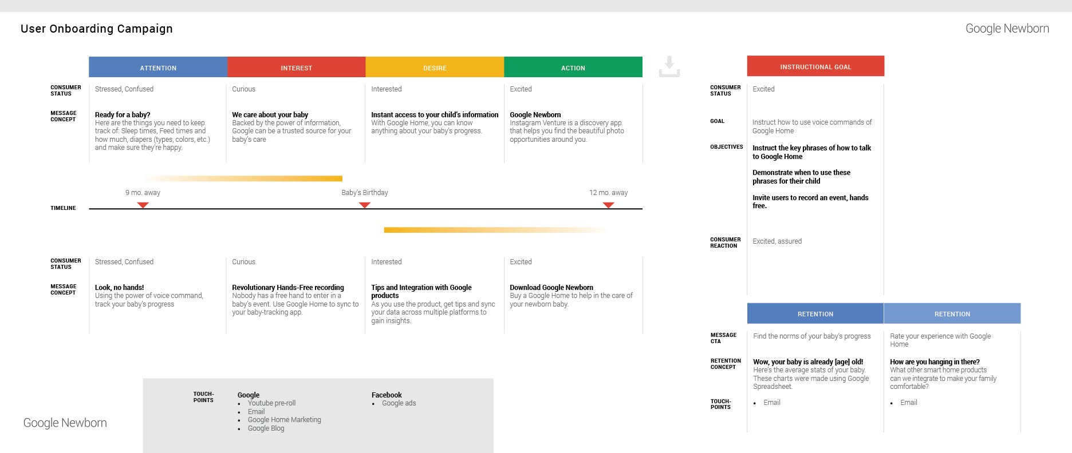1072x453 pixels.
Task: Click "Instruct the key phrases" objective
Action: [811, 152]
